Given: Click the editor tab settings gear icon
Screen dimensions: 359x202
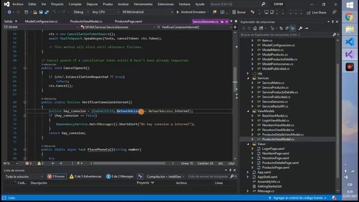Looking at the screenshot, I should (x=236, y=21).
